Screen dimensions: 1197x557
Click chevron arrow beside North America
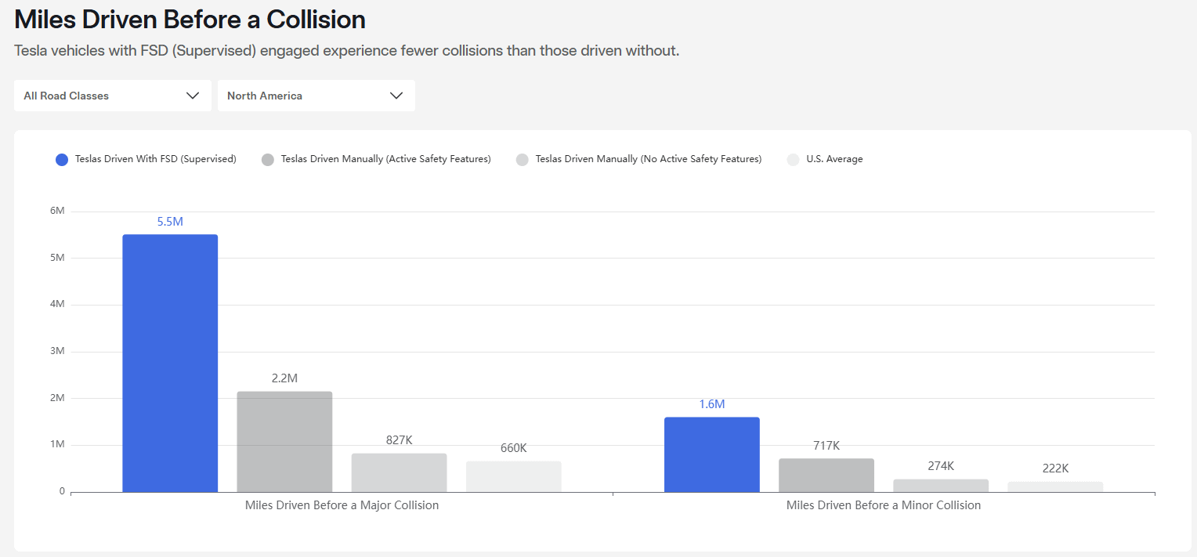point(396,96)
